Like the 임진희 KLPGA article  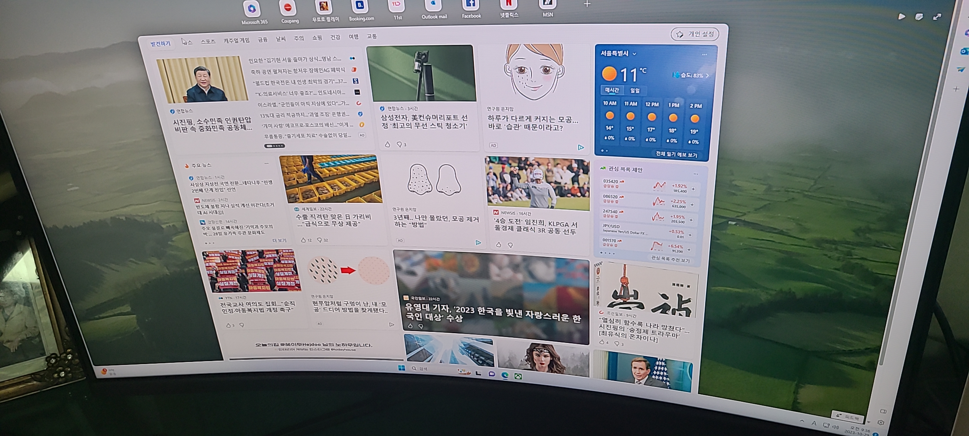click(499, 245)
